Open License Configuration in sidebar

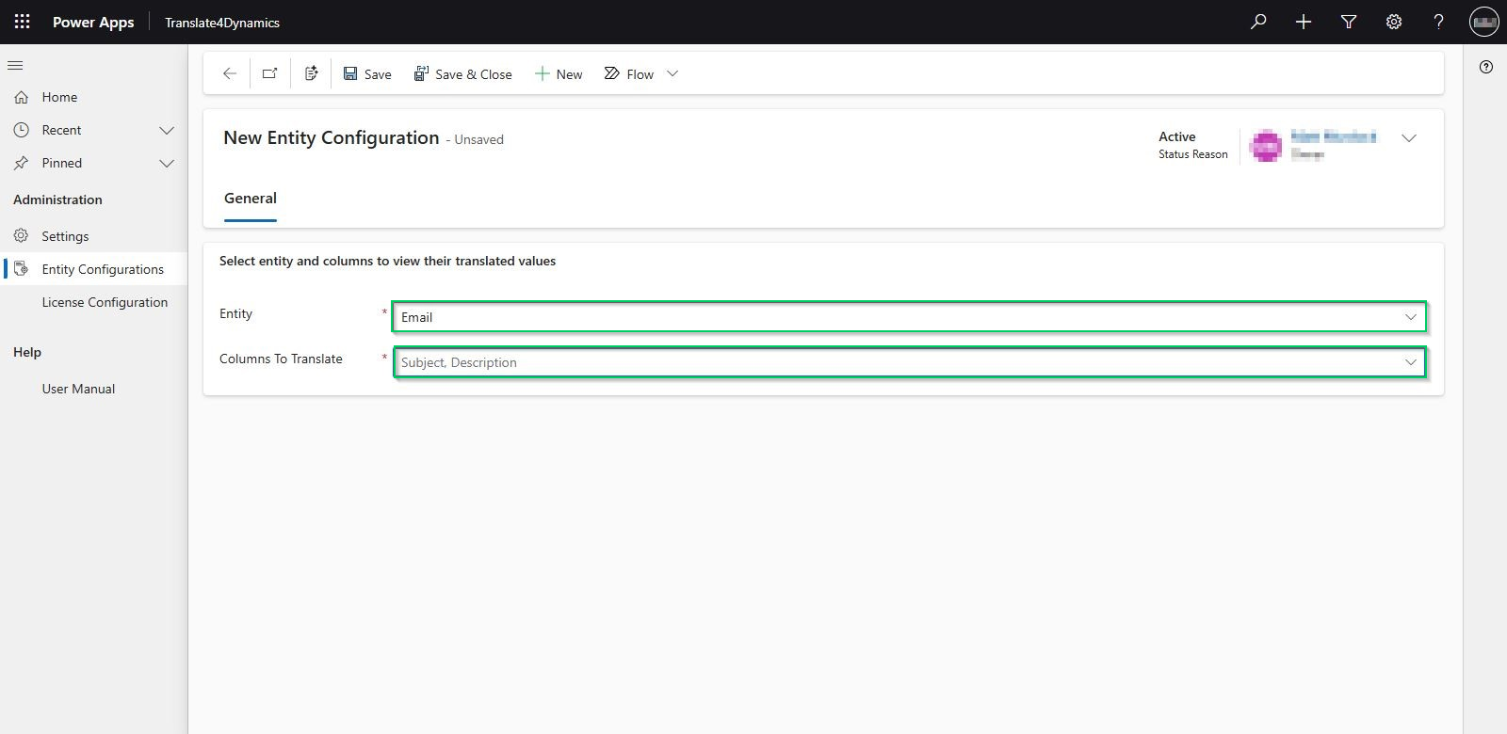(x=105, y=302)
